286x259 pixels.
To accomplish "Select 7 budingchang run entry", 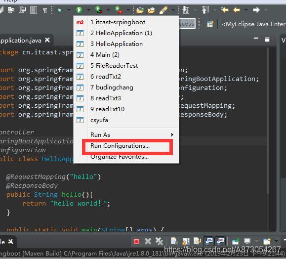I will [126, 87].
